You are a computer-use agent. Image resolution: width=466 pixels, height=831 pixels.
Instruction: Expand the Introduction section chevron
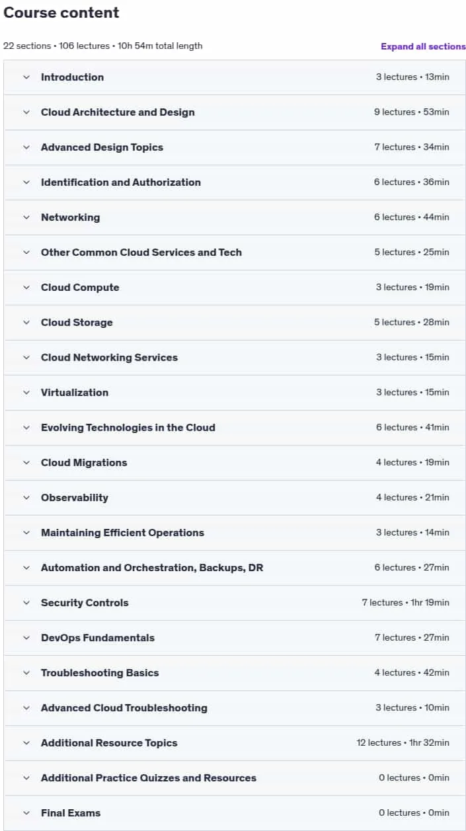[26, 77]
